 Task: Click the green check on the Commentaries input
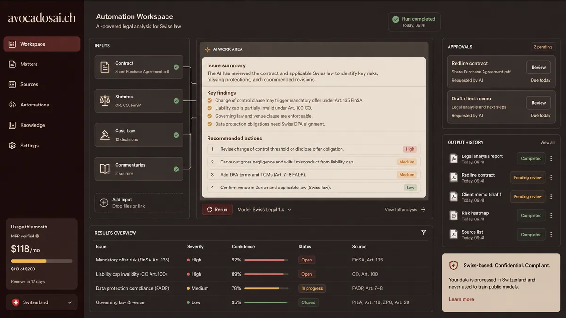pyautogui.click(x=176, y=169)
